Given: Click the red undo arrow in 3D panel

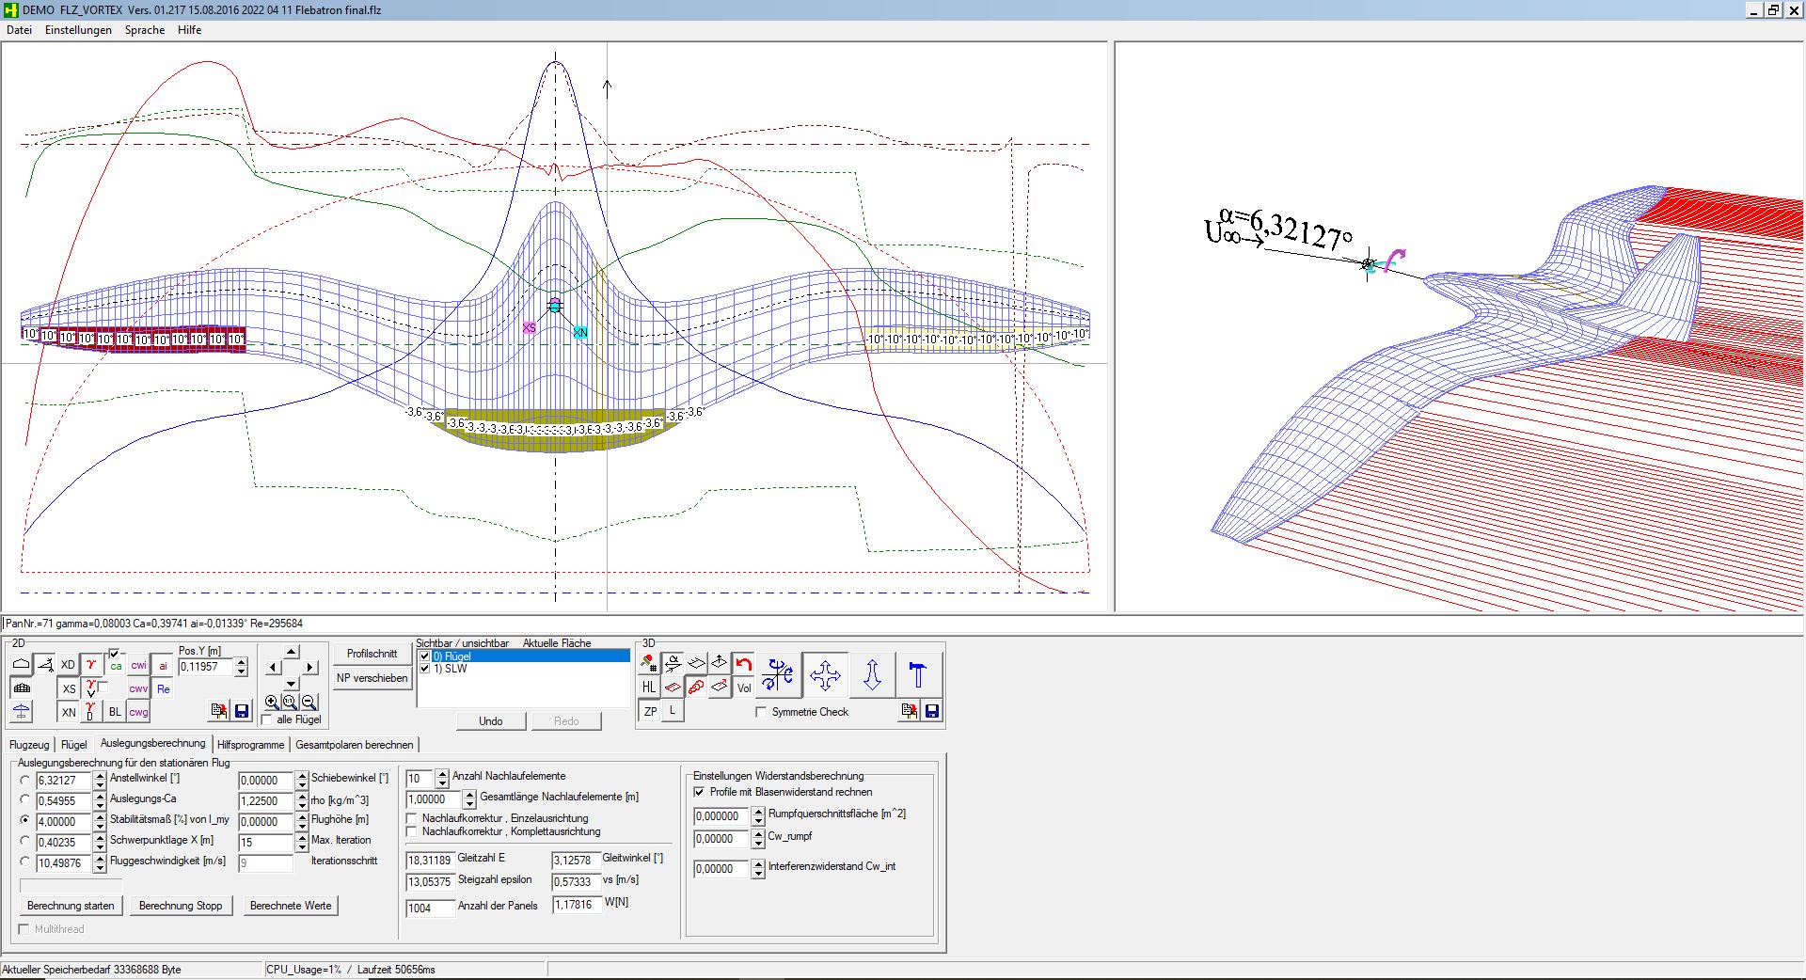Looking at the screenshot, I should 744,664.
